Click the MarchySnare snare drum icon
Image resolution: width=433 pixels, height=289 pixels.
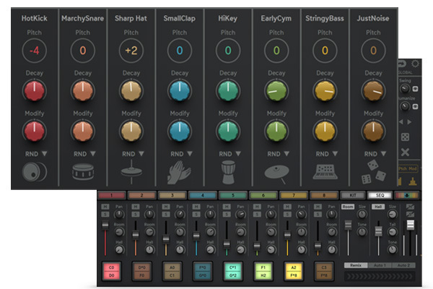pyautogui.click(x=83, y=172)
